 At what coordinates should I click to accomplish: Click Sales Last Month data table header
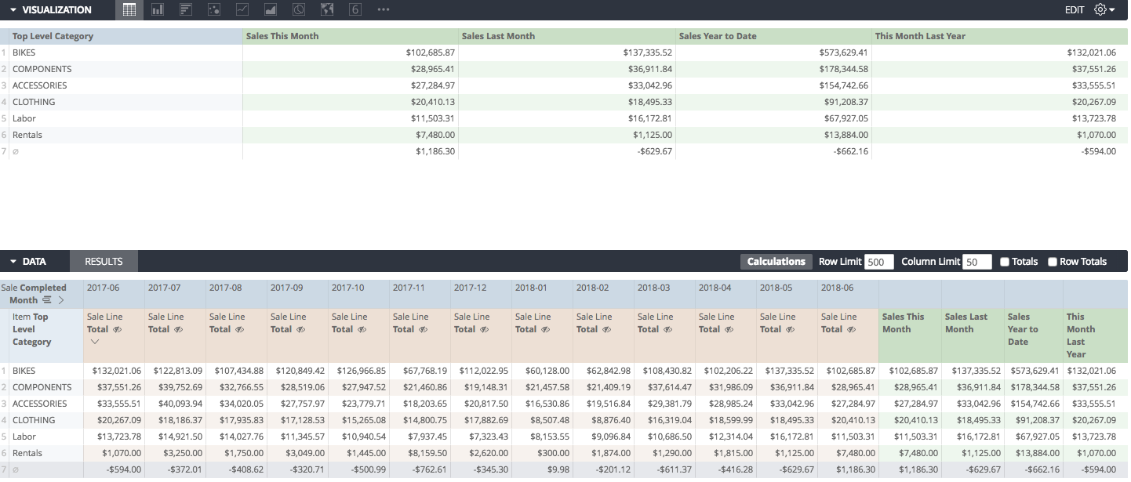coord(973,335)
